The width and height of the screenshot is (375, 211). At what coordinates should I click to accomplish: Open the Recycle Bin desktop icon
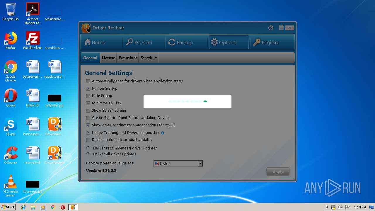tap(11, 12)
